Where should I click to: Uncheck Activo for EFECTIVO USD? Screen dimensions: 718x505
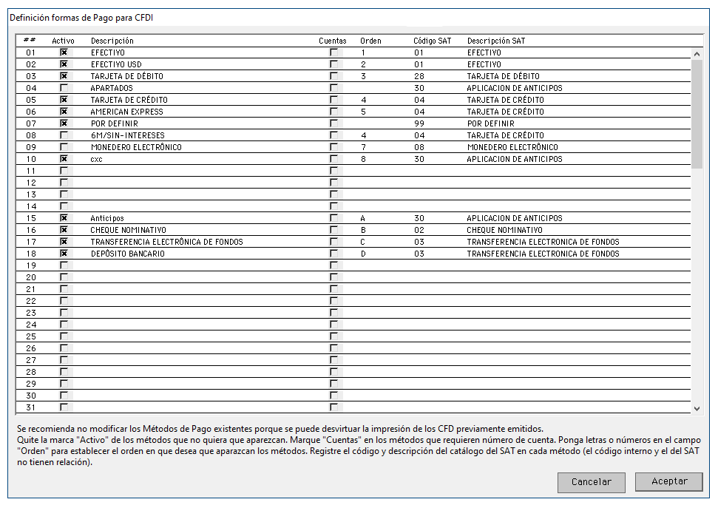tap(64, 64)
